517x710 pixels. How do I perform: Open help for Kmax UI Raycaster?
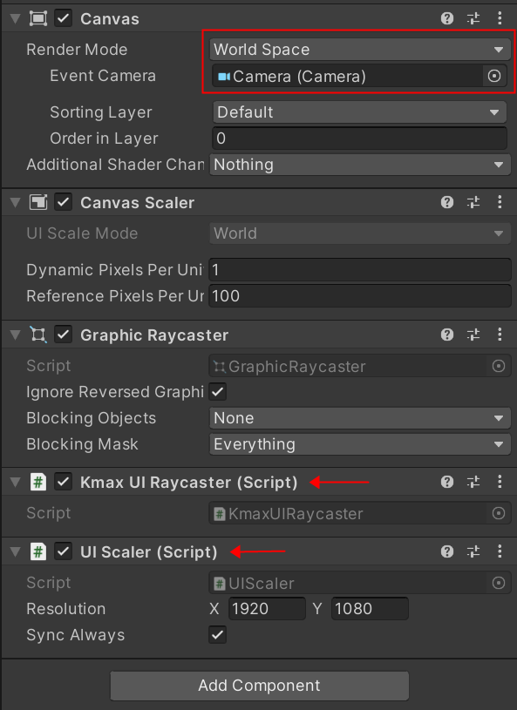(446, 482)
